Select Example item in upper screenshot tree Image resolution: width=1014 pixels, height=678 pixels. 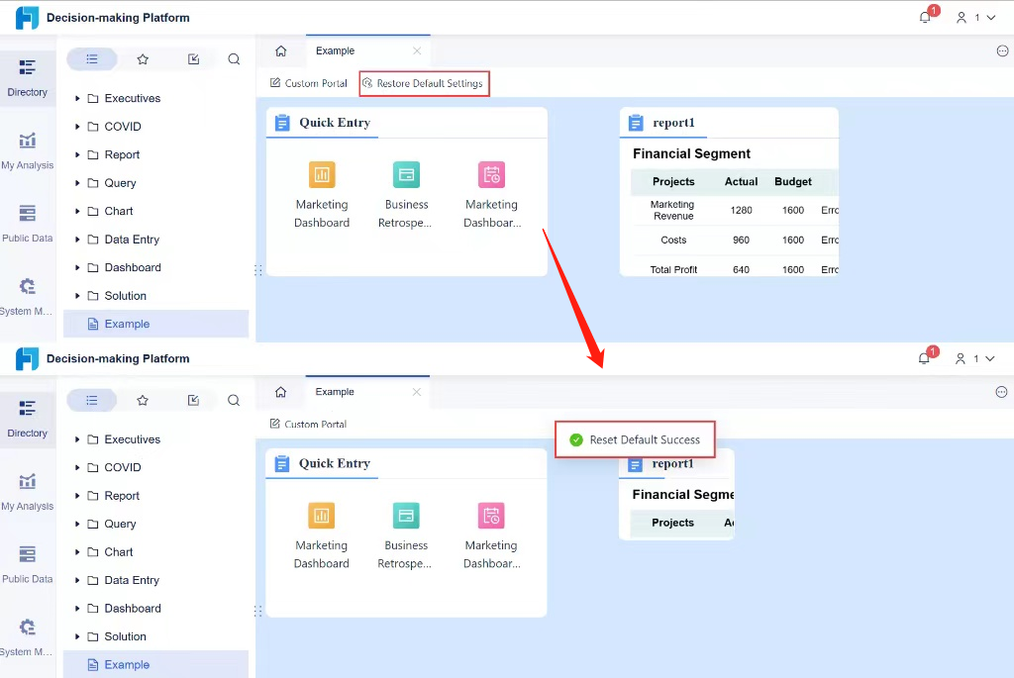[x=155, y=324]
